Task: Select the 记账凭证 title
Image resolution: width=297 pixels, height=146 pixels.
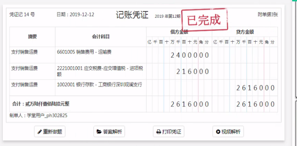Action: (132, 15)
